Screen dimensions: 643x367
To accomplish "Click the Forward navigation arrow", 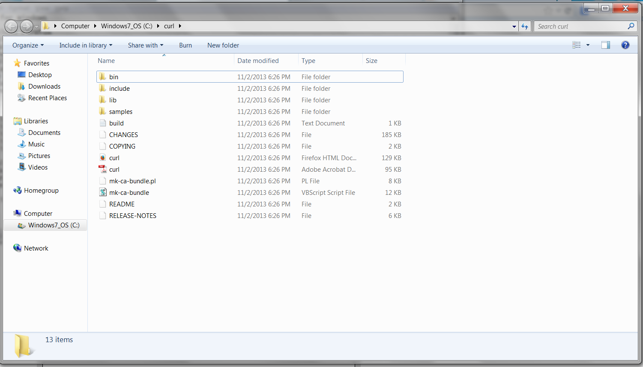I will (27, 27).
